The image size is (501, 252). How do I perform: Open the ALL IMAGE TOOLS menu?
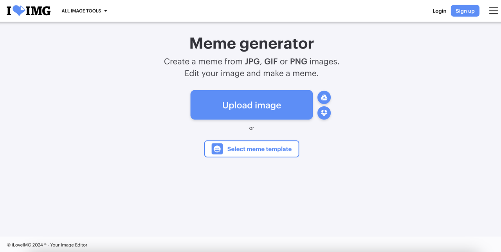(x=81, y=11)
